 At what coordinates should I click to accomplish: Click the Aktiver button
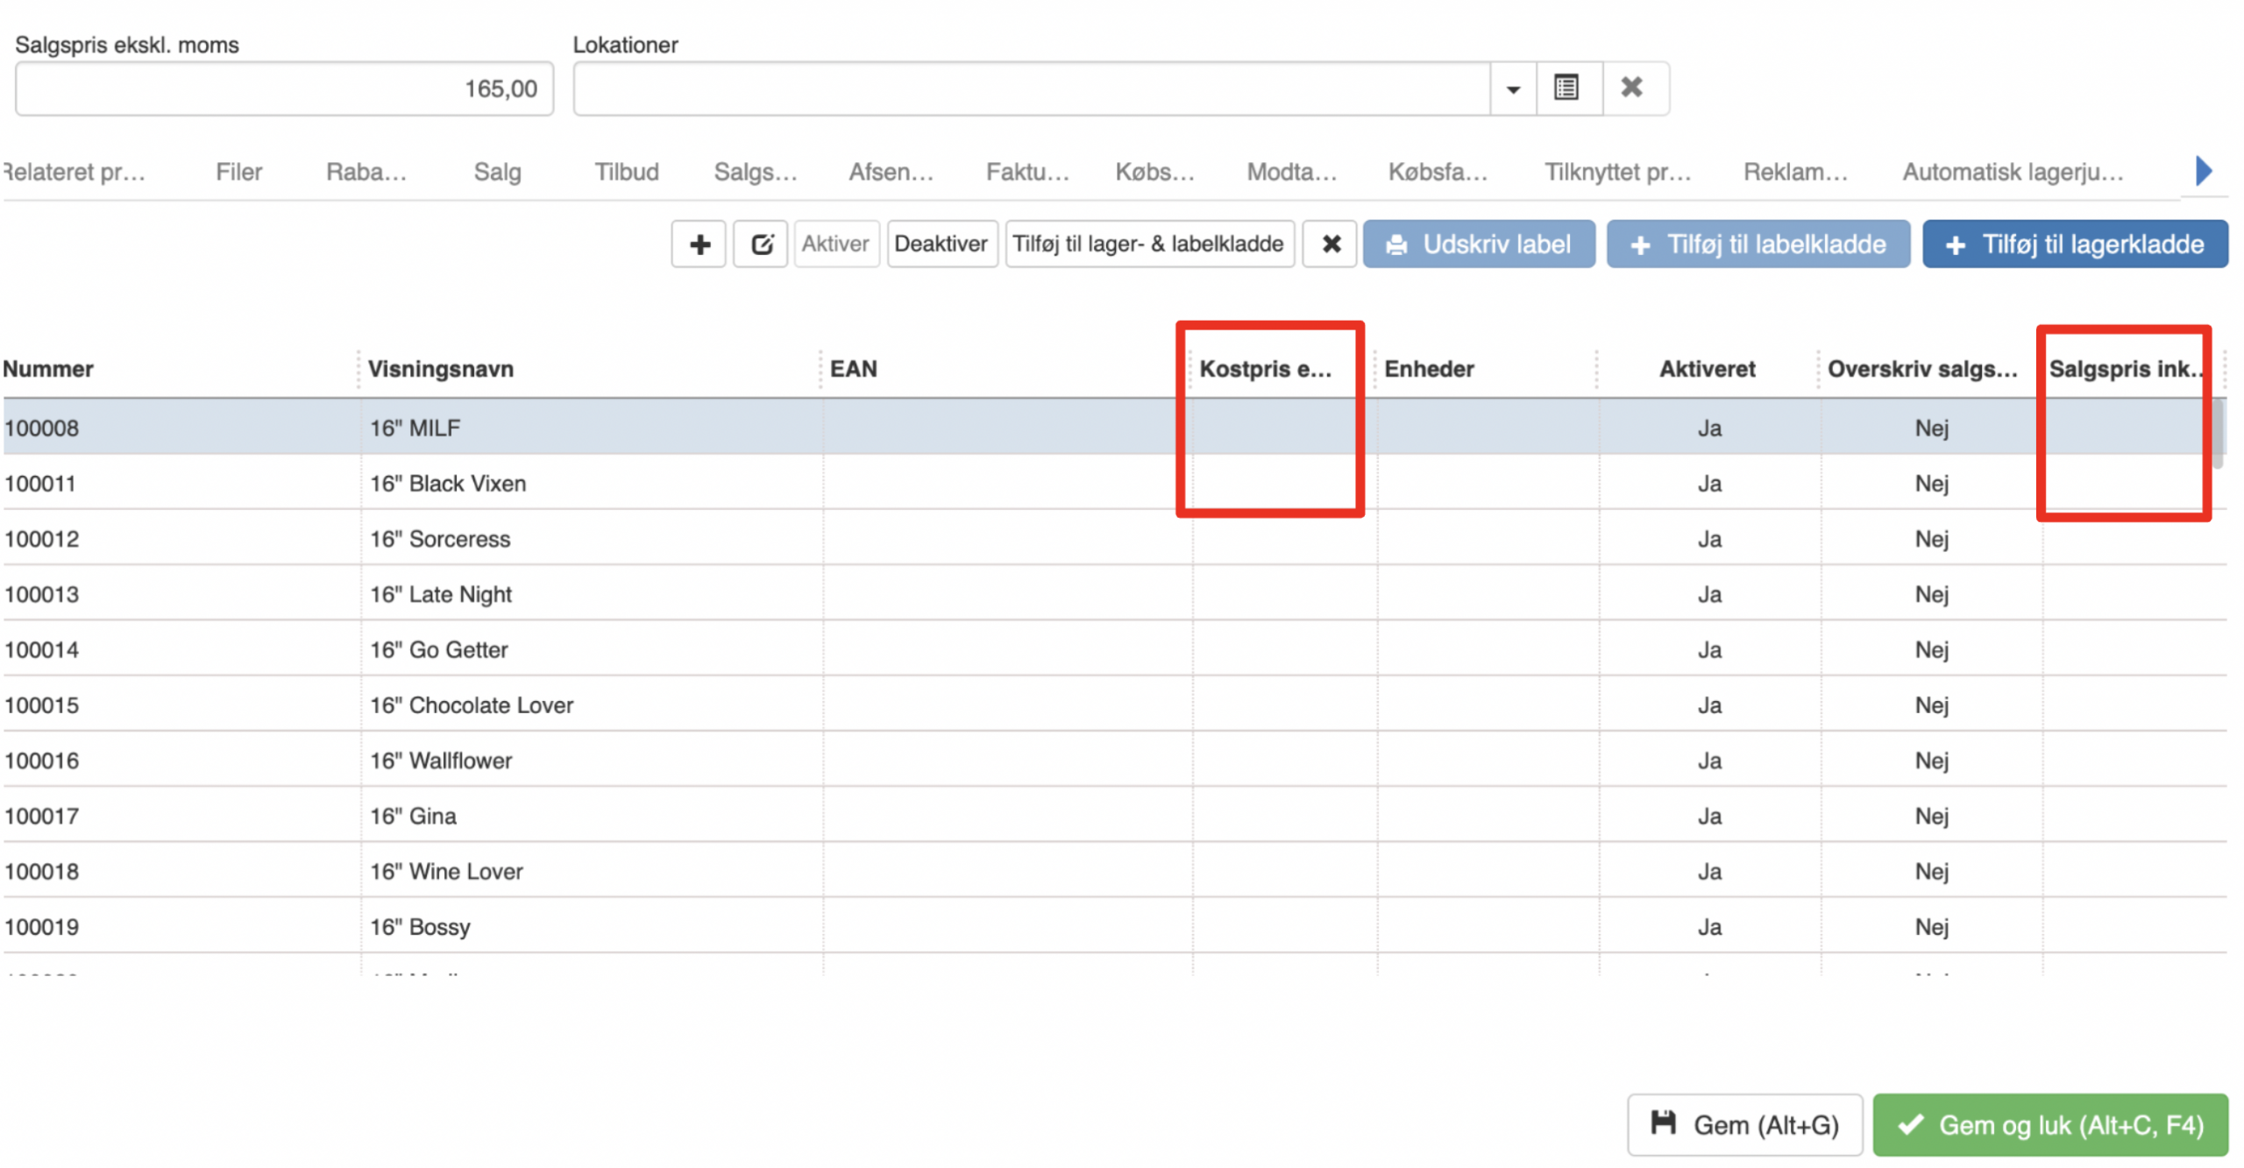pyautogui.click(x=835, y=244)
